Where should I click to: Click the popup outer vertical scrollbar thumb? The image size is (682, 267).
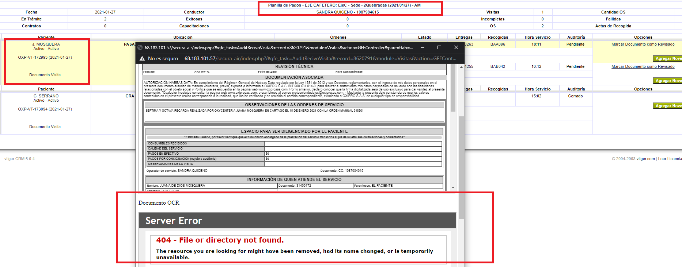461,168
